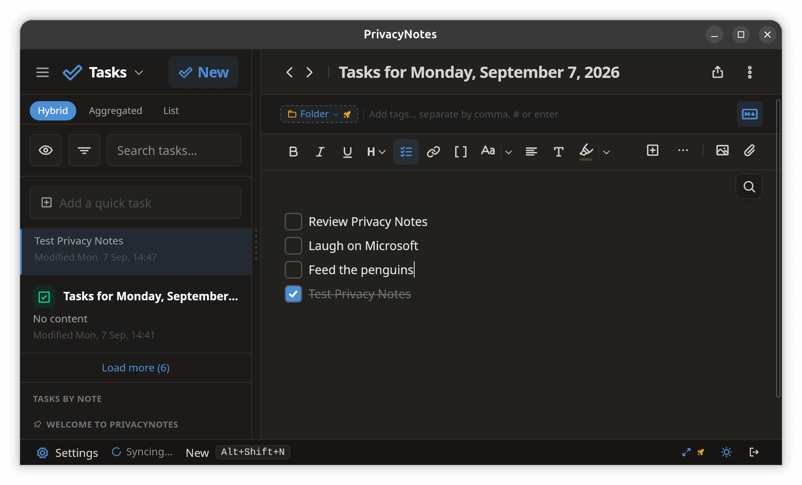Screen dimensions: 802x485
Task: Insert an image
Action: coord(722,151)
